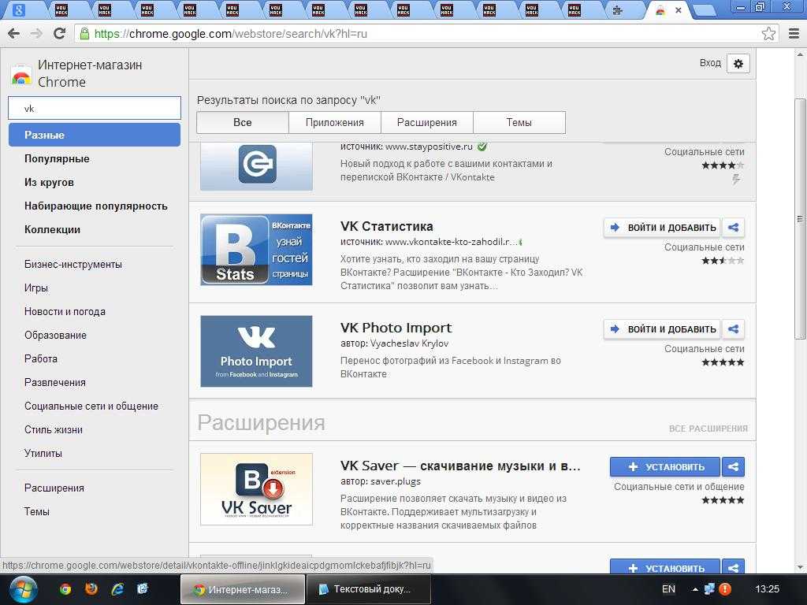Image resolution: width=807 pixels, height=605 pixels.
Task: Open Социальные сети и общение category
Action: click(91, 406)
